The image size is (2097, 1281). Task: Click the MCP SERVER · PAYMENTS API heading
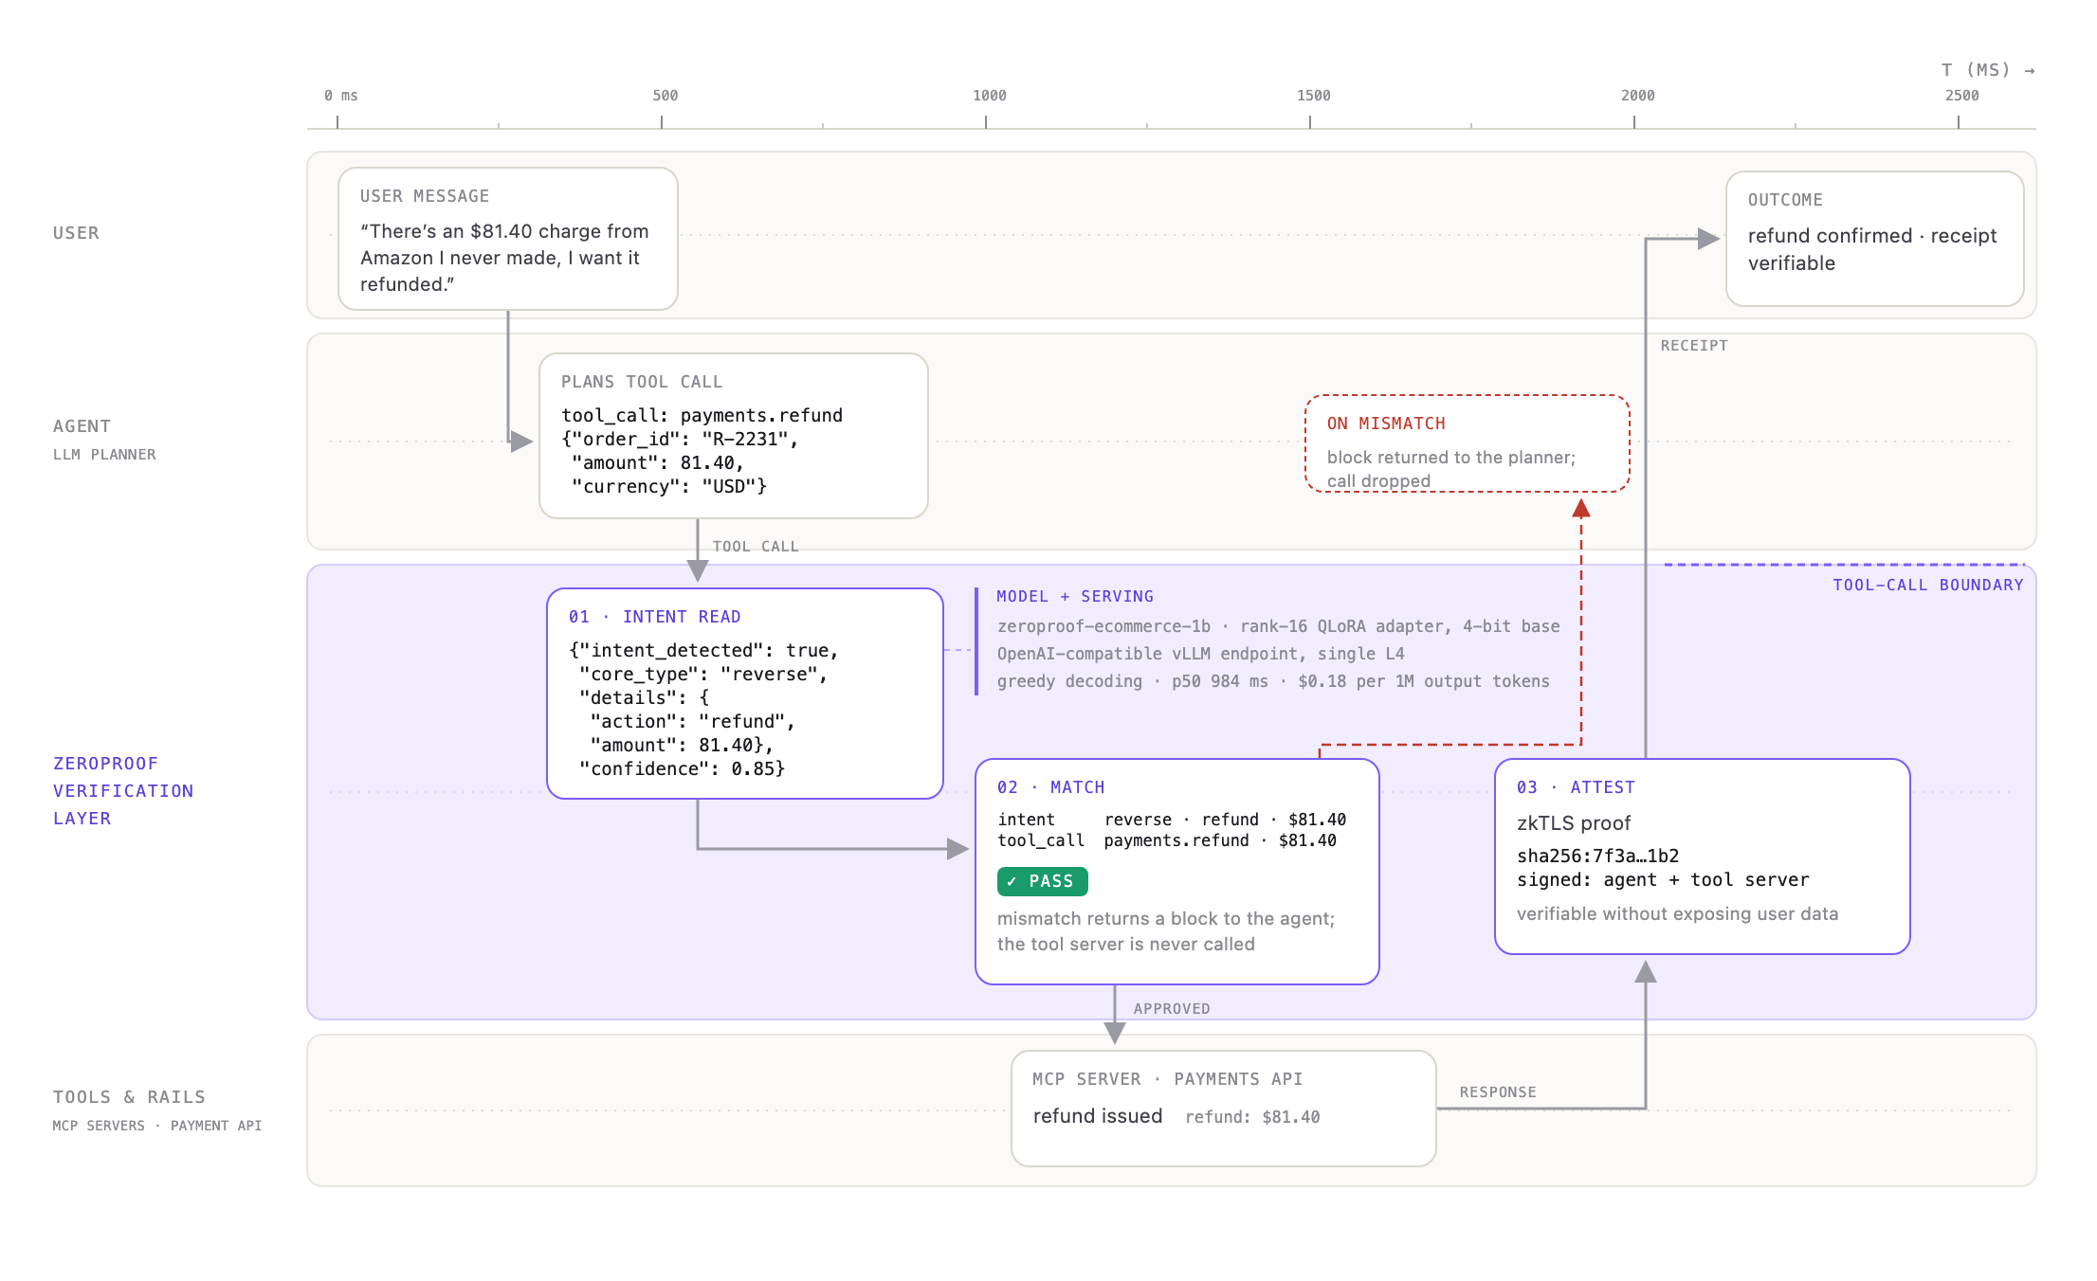[x=1167, y=1079]
